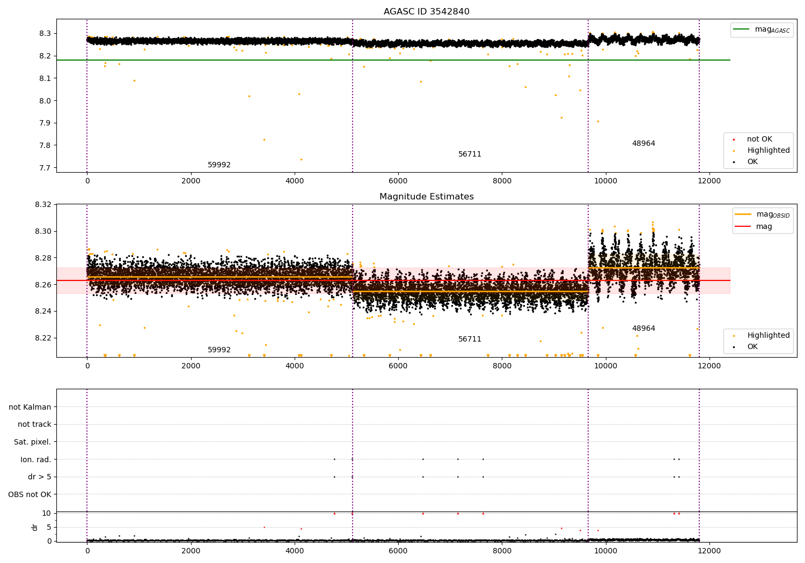Screen dimensions: 805x563
Task: Select 'Highlighted' in Magnitude Estimates legend
Action: tap(769, 336)
